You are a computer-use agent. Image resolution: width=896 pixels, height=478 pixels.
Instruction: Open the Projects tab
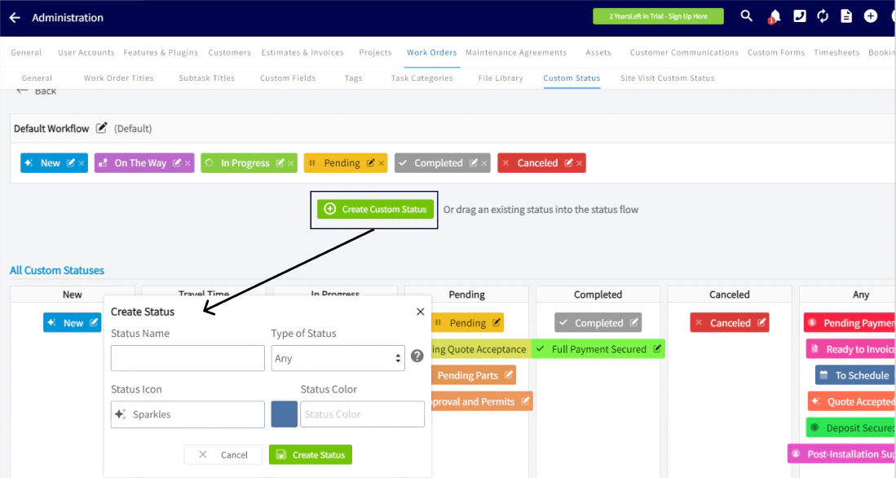pyautogui.click(x=375, y=52)
